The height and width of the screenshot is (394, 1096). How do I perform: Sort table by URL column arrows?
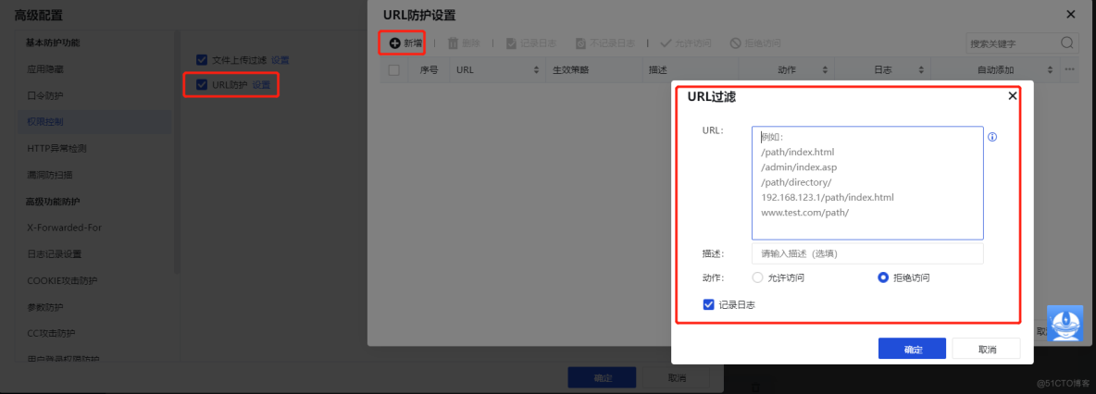click(x=536, y=70)
